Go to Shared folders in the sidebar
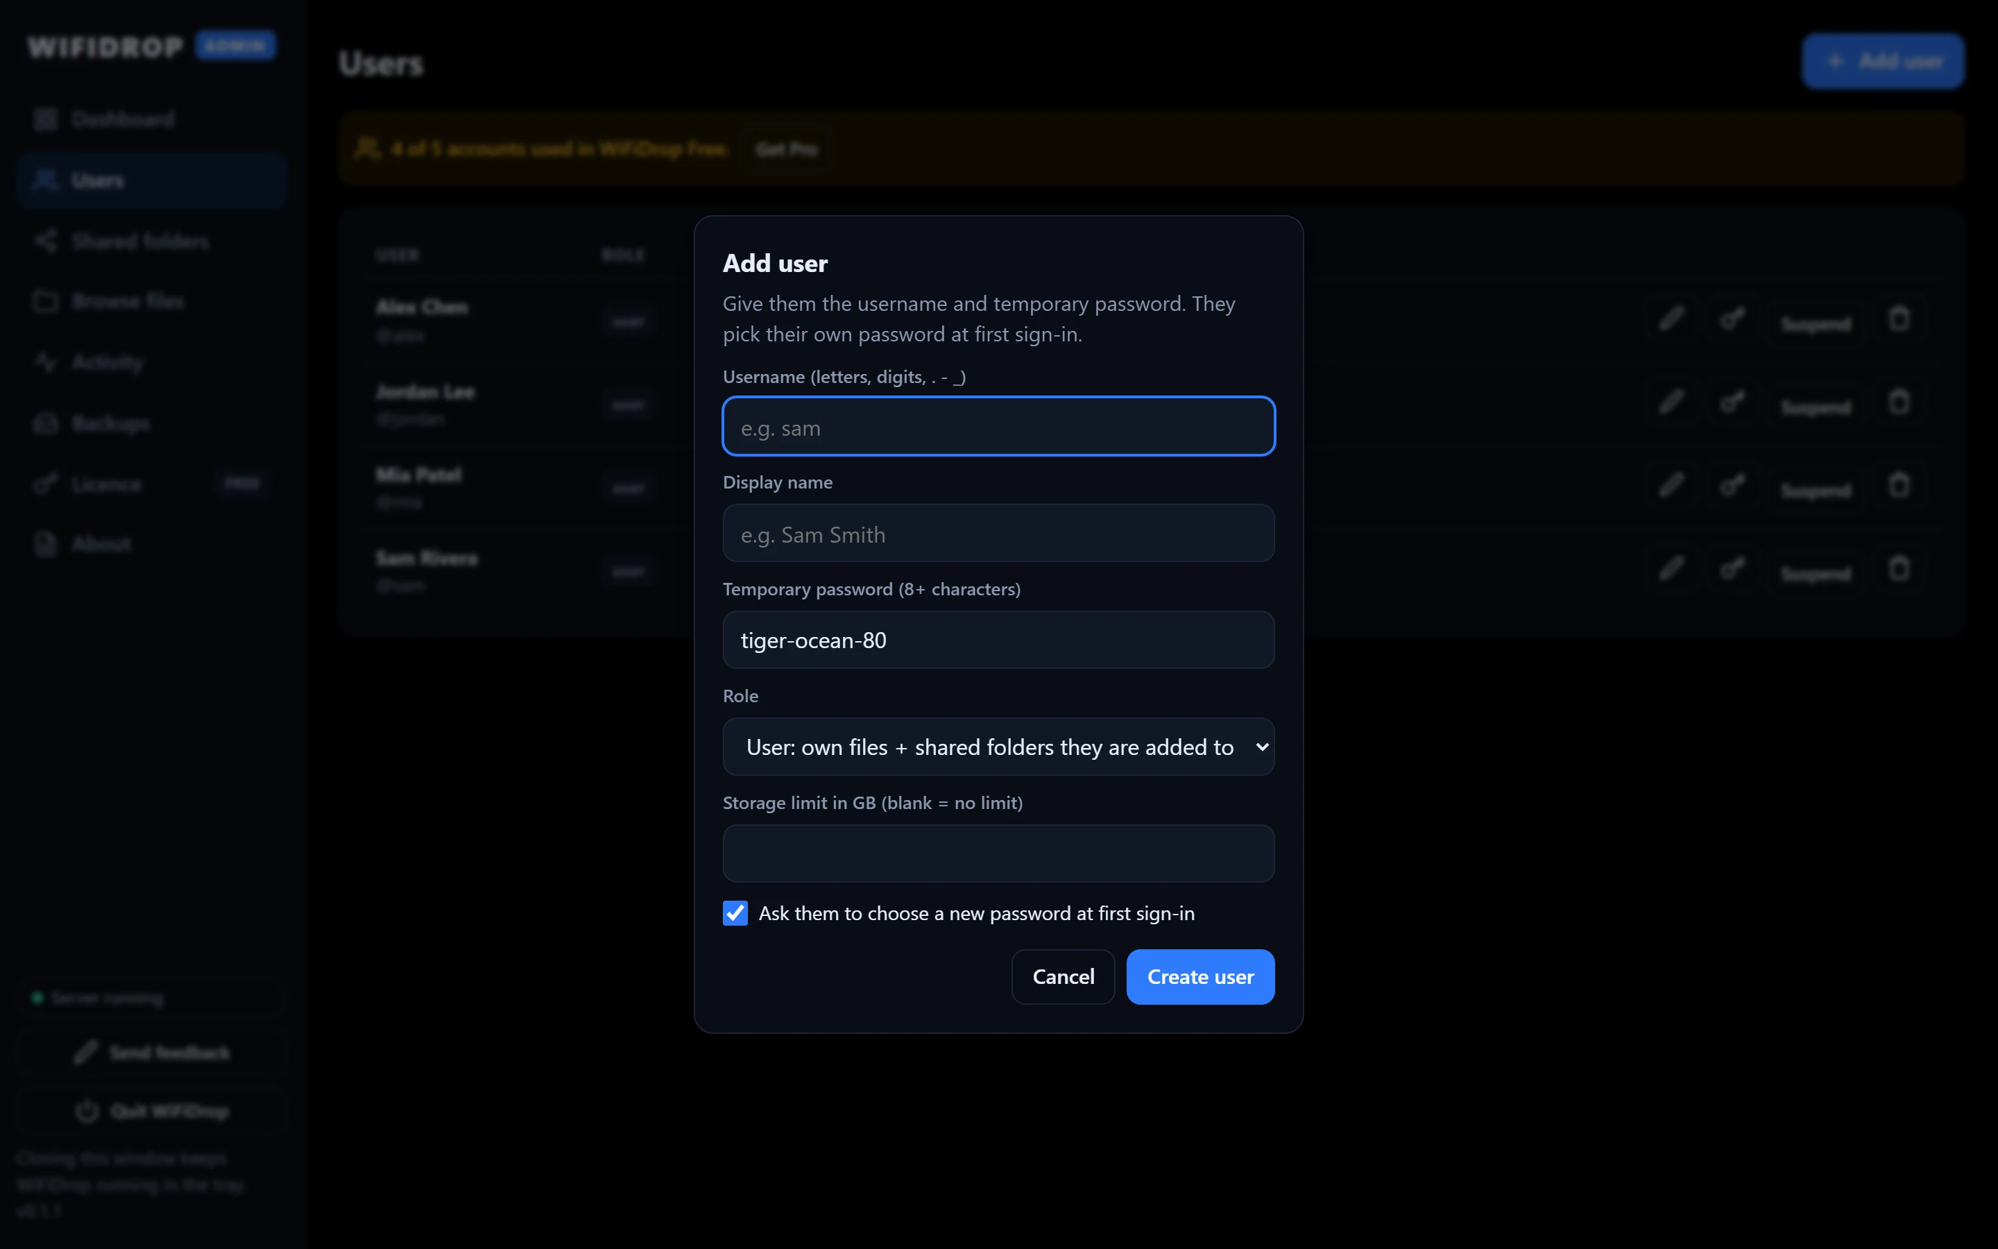Screen dimensions: 1998x1249 click(152, 241)
